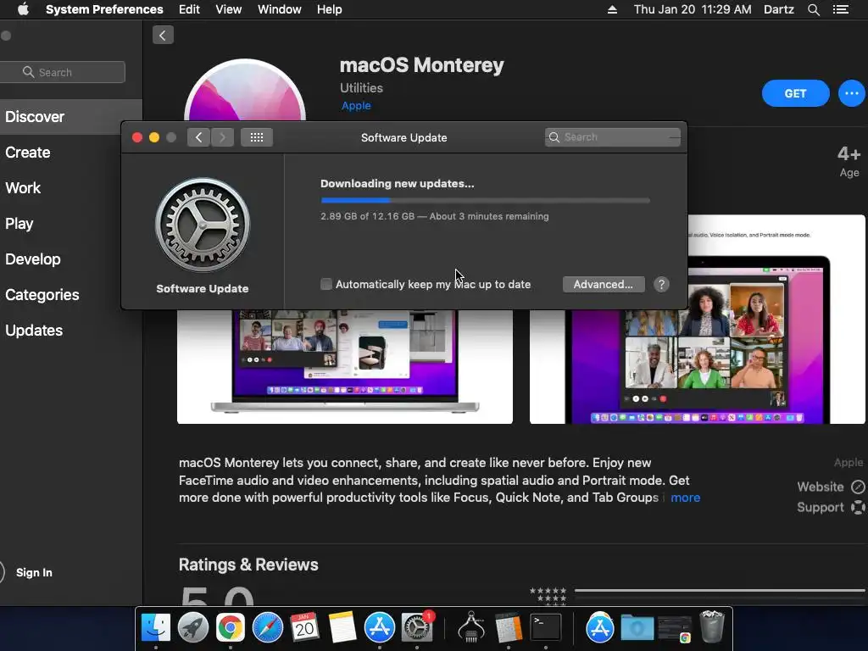Click the Utilities category text

point(361,88)
